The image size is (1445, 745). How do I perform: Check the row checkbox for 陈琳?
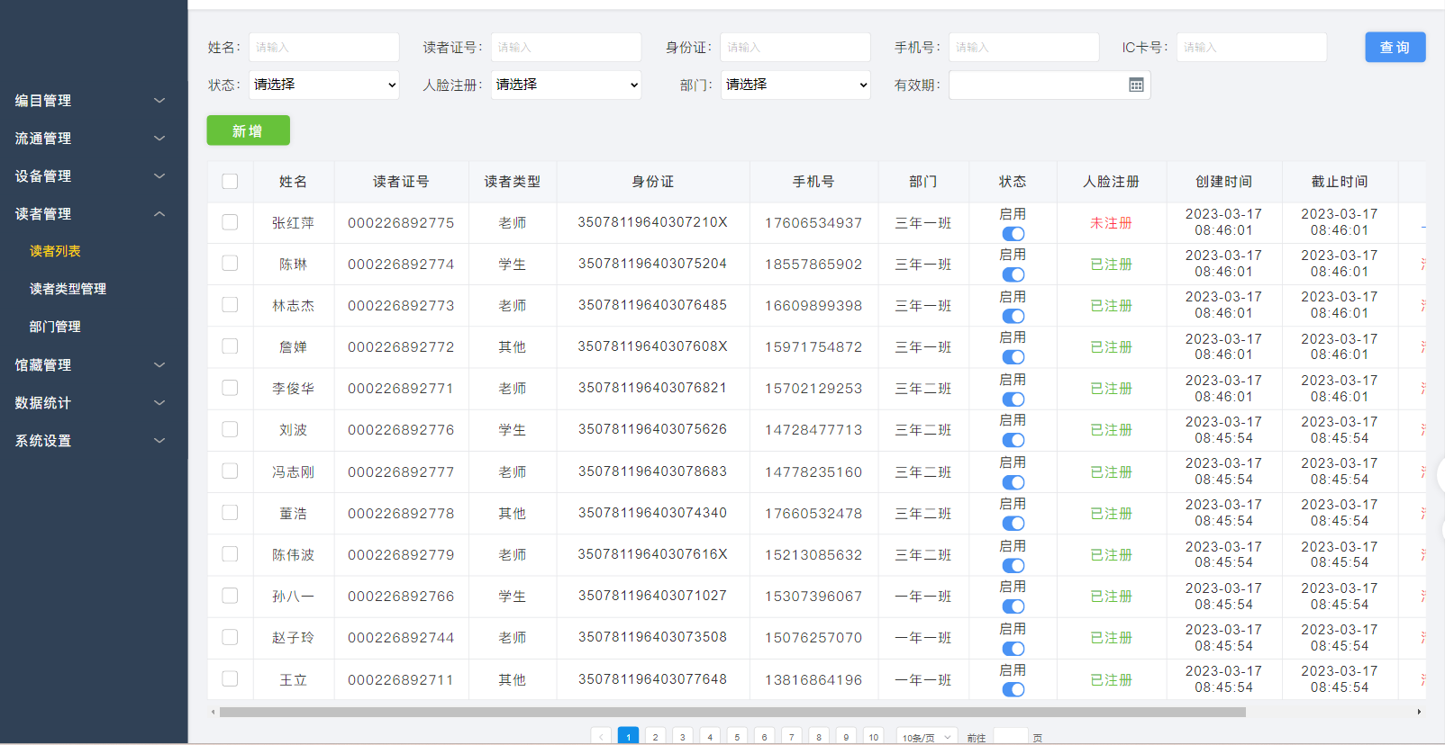coord(230,264)
